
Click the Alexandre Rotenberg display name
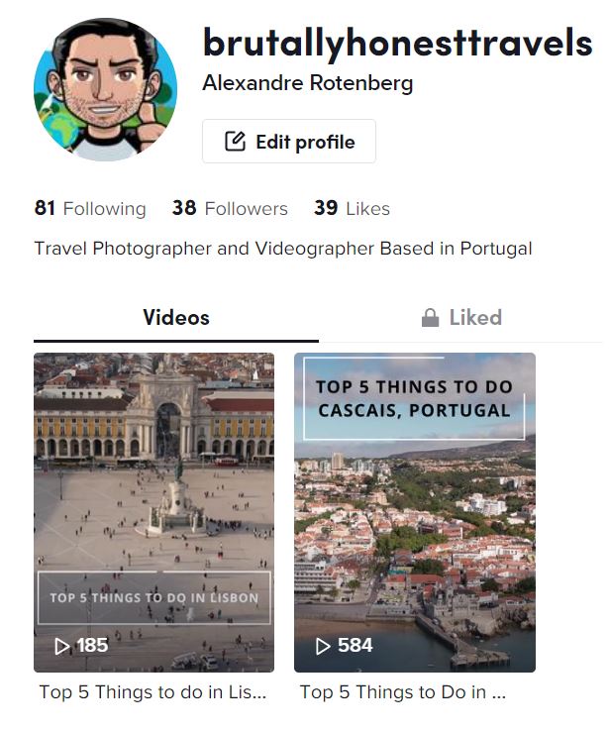click(x=307, y=83)
